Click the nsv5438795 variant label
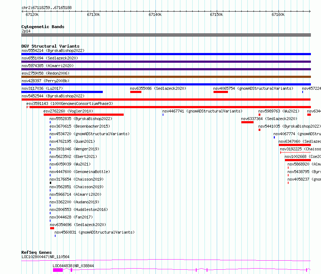 tap(304, 172)
